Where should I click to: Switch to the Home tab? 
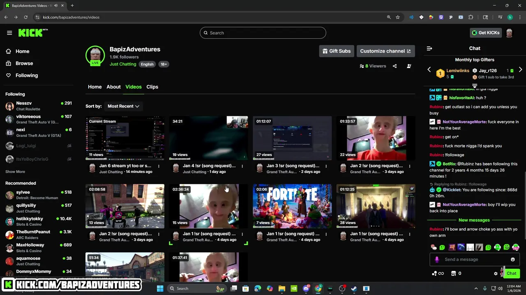[x=95, y=87]
